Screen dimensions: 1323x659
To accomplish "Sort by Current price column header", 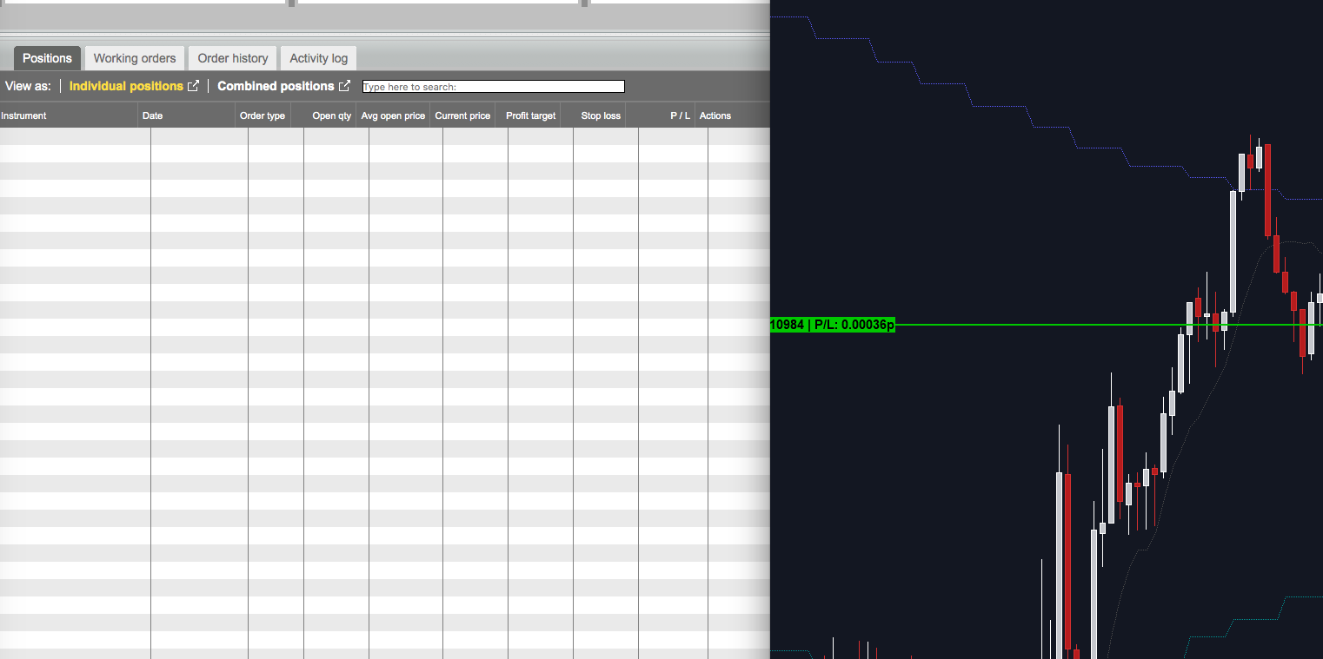I will [462, 115].
